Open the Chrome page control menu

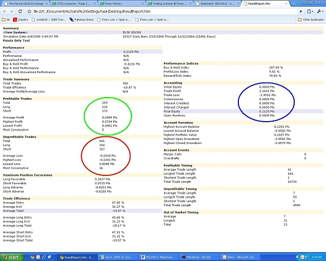click(x=310, y=11)
